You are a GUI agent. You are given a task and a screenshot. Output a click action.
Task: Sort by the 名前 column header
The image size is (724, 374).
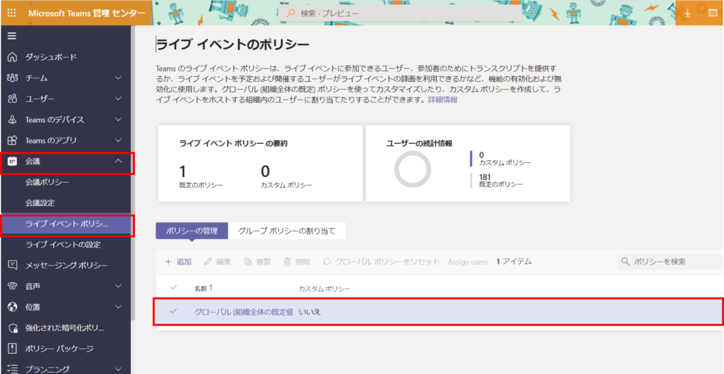tap(202, 289)
